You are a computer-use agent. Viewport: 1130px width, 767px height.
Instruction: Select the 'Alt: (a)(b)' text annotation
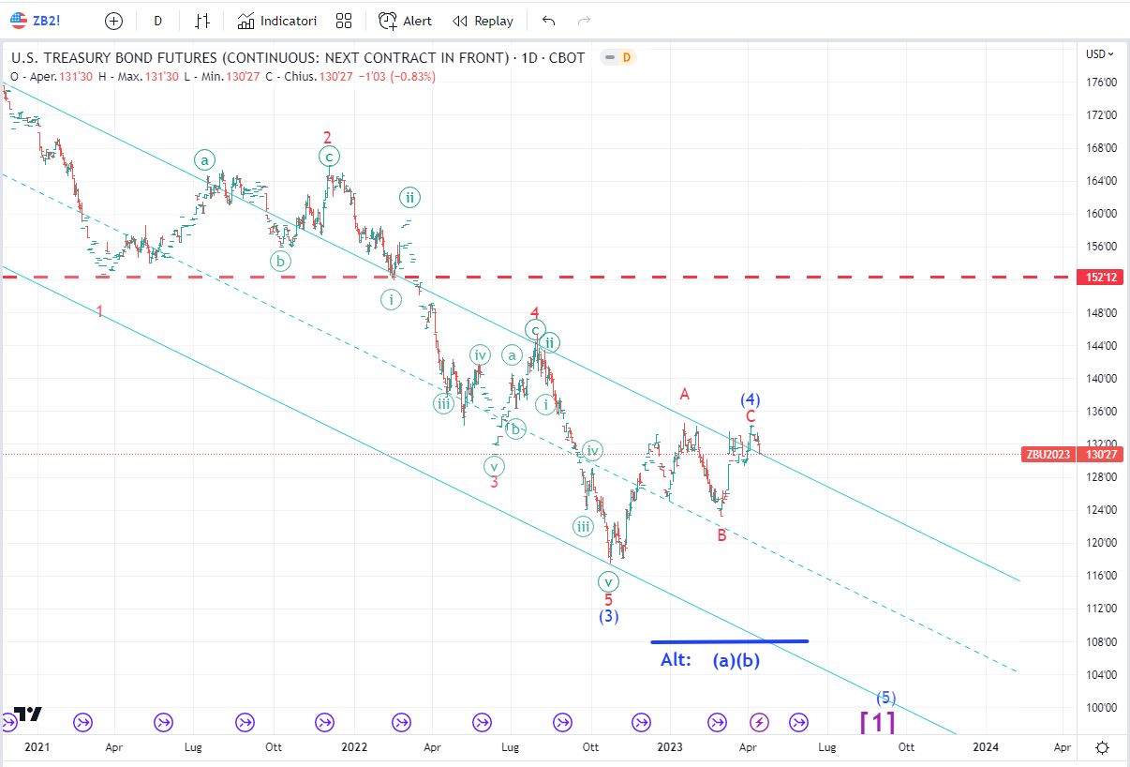[x=709, y=659]
